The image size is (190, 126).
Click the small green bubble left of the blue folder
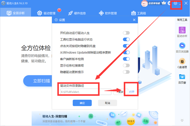click(91, 116)
